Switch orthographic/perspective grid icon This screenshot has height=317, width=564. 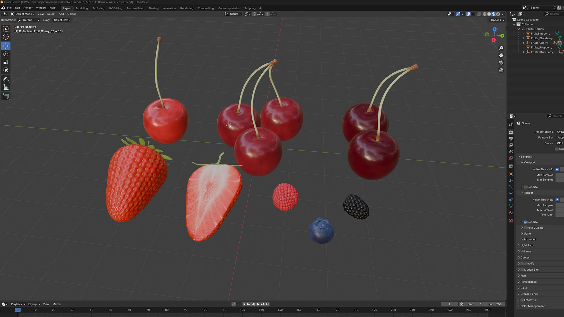(501, 70)
